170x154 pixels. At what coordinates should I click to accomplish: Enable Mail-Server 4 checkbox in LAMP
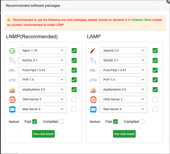(x=155, y=109)
